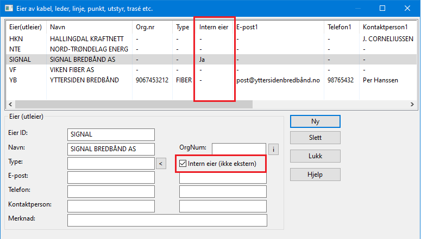Click the HALLINGDAL KRAFTNETT name cell
The image size is (421, 239).
tap(87, 39)
